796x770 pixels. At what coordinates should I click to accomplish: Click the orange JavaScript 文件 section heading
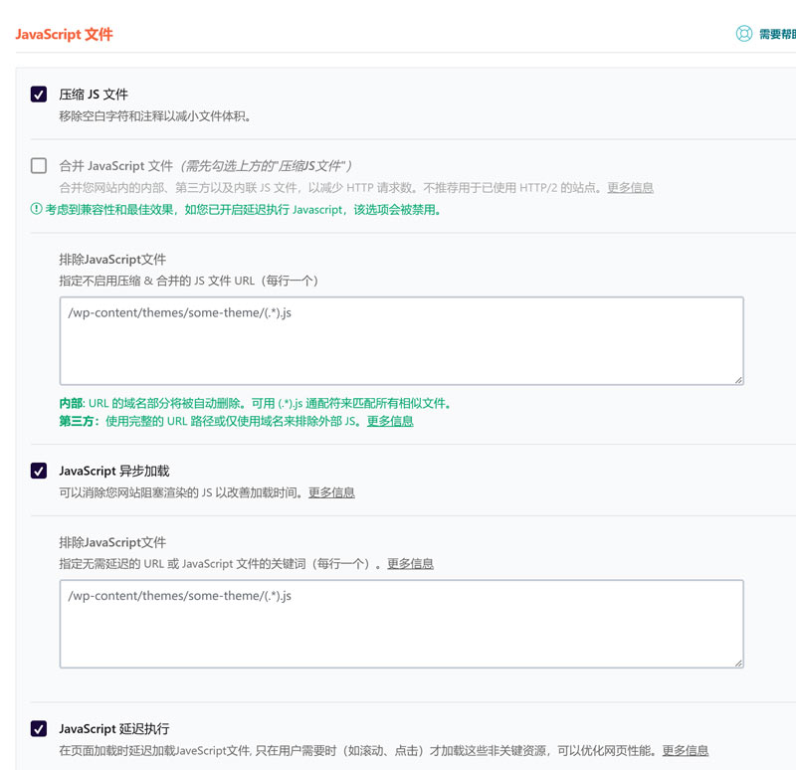(64, 34)
